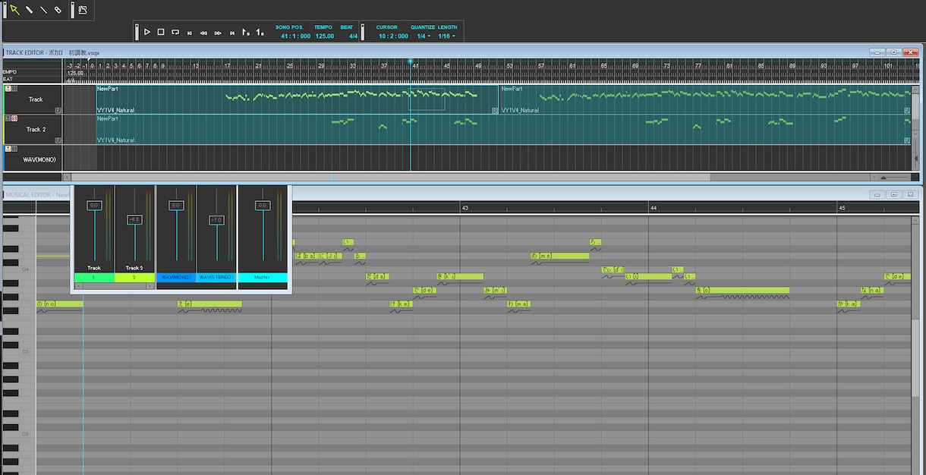Screen dimensions: 926x475
Task: Select the pencil tool
Action: coord(29,10)
